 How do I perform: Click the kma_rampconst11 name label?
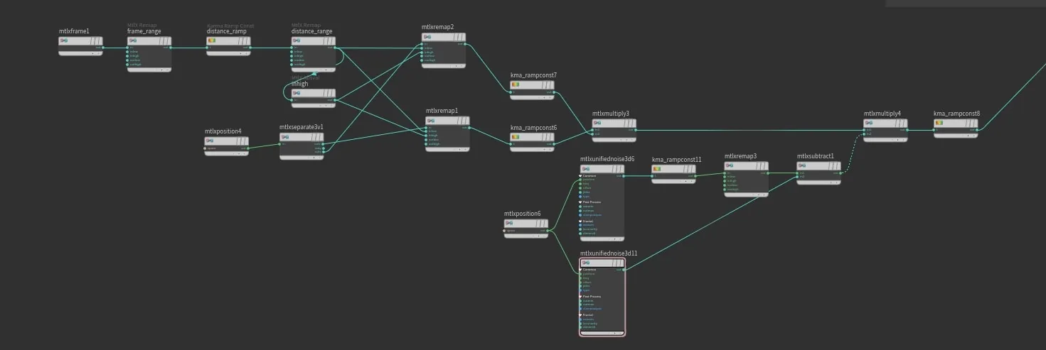[677, 159]
